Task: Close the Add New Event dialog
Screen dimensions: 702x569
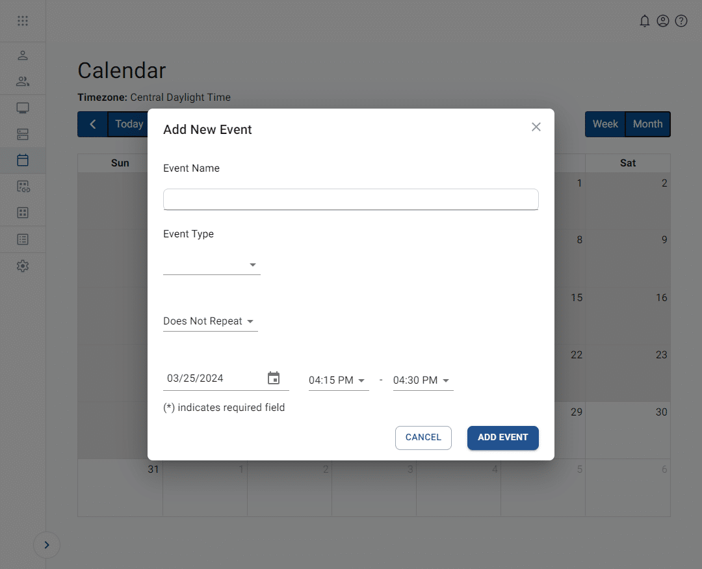Action: click(x=536, y=127)
